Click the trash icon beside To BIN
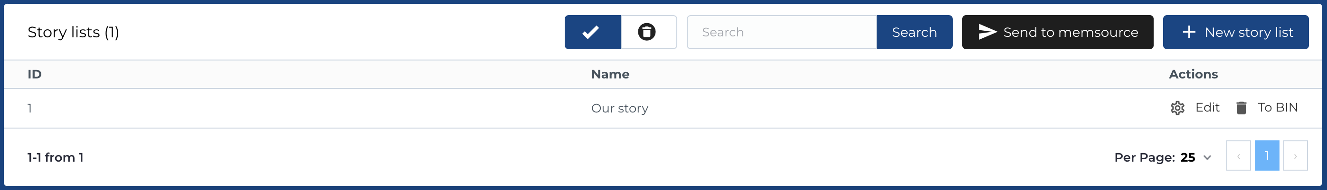 coord(1242,108)
